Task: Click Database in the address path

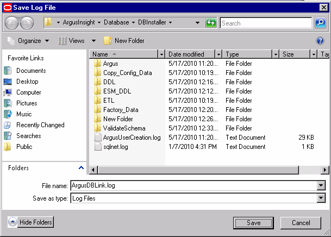Action: (x=116, y=22)
